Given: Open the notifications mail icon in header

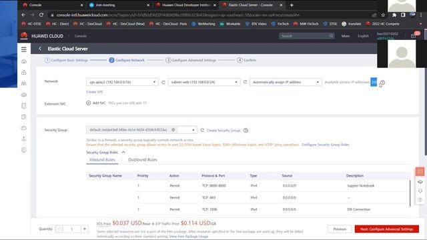Looking at the screenshot, I should point(414,35).
